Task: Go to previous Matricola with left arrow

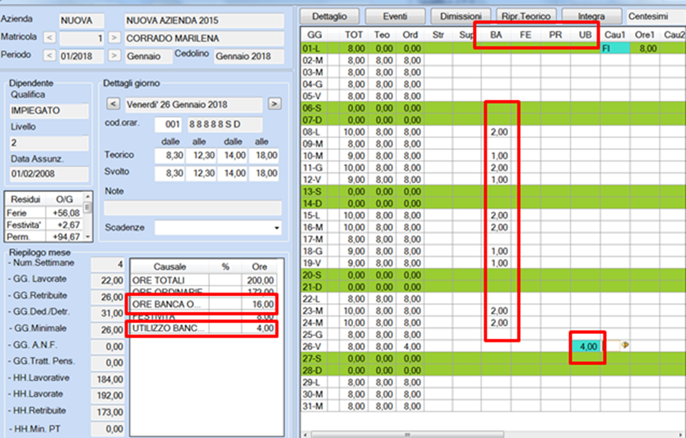Action: coord(50,38)
